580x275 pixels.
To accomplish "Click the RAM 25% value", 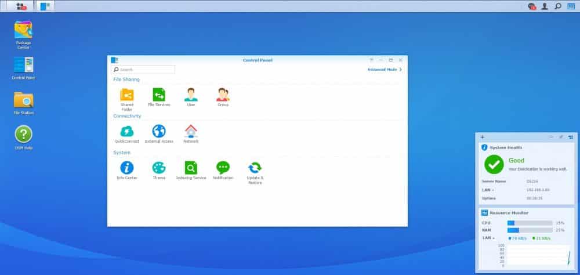I will tap(560, 230).
